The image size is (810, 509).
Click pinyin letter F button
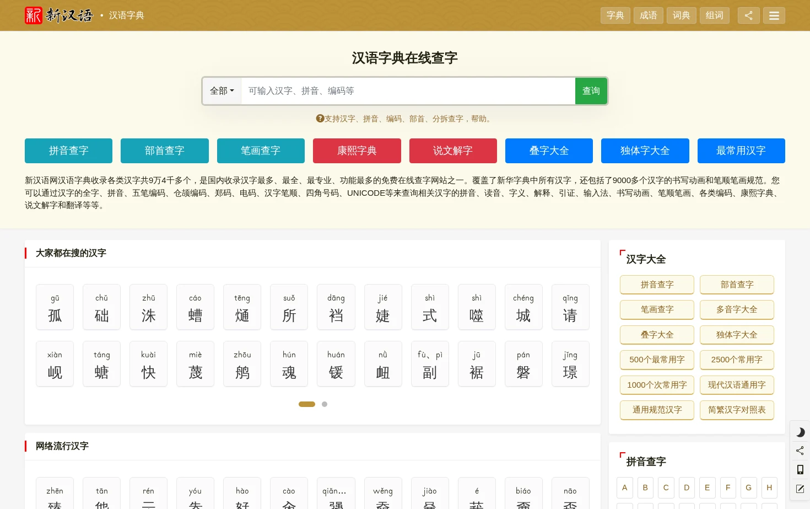(x=728, y=487)
